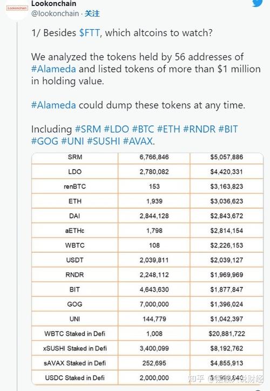This screenshot has height=391, width=270.
Task: Open the Lookonchain display name
Action: 53,3
